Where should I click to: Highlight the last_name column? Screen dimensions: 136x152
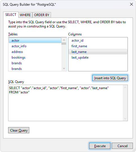[x=98, y=52]
